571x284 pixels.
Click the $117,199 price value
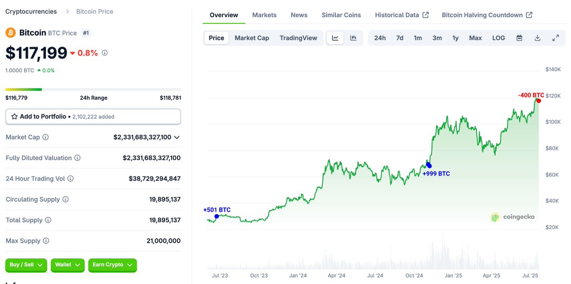36,53
